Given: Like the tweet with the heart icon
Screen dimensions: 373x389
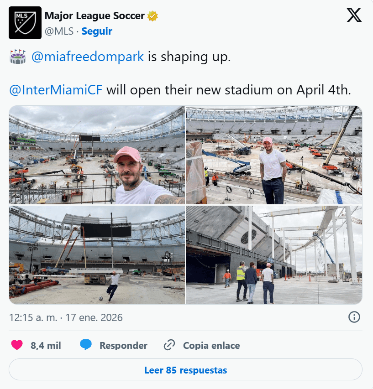Looking at the screenshot, I should pos(17,345).
